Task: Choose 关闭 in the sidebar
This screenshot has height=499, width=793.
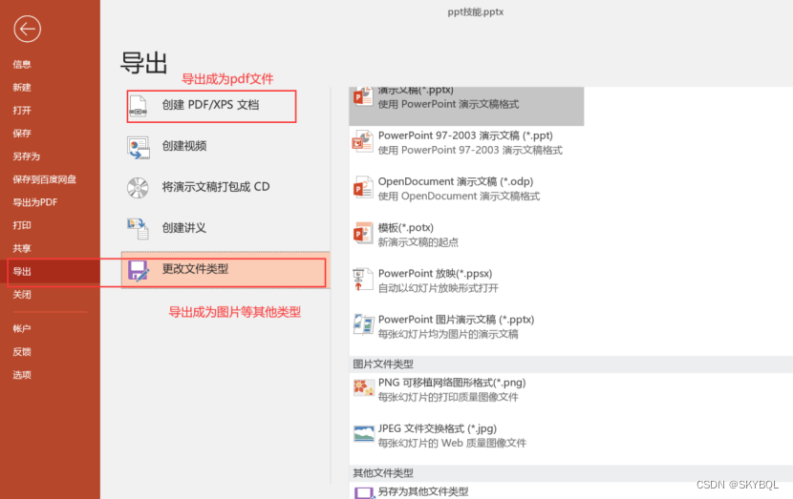Action: (x=22, y=295)
